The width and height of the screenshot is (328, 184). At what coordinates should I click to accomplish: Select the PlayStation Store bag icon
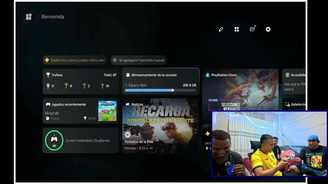tap(208, 75)
